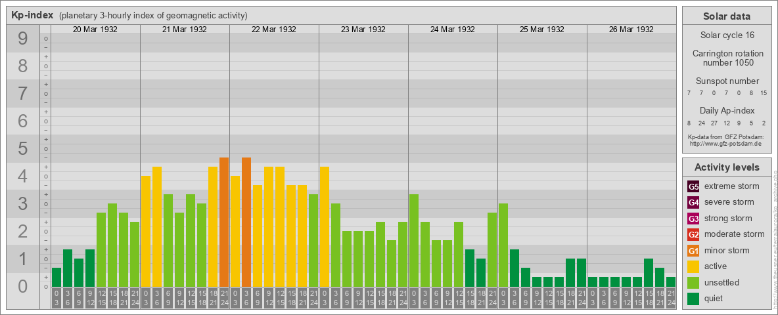Click the G5 extreme storm badge

(x=693, y=187)
